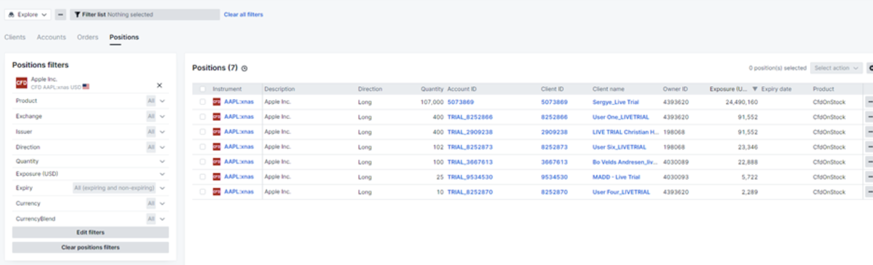Remove Apple Inc. instrument filter with X
Image resolution: width=873 pixels, height=265 pixels.
pyautogui.click(x=160, y=85)
